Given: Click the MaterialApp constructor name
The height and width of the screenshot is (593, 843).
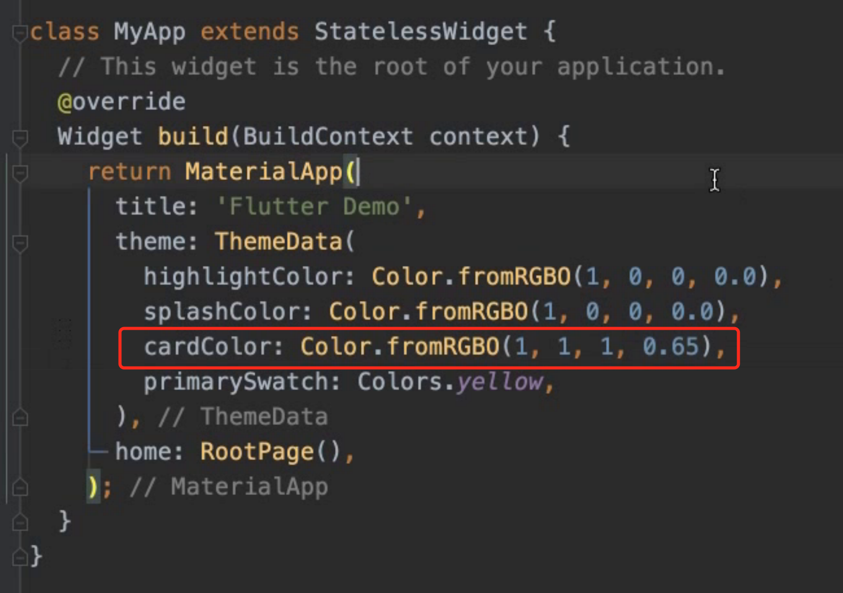Looking at the screenshot, I should (x=263, y=172).
